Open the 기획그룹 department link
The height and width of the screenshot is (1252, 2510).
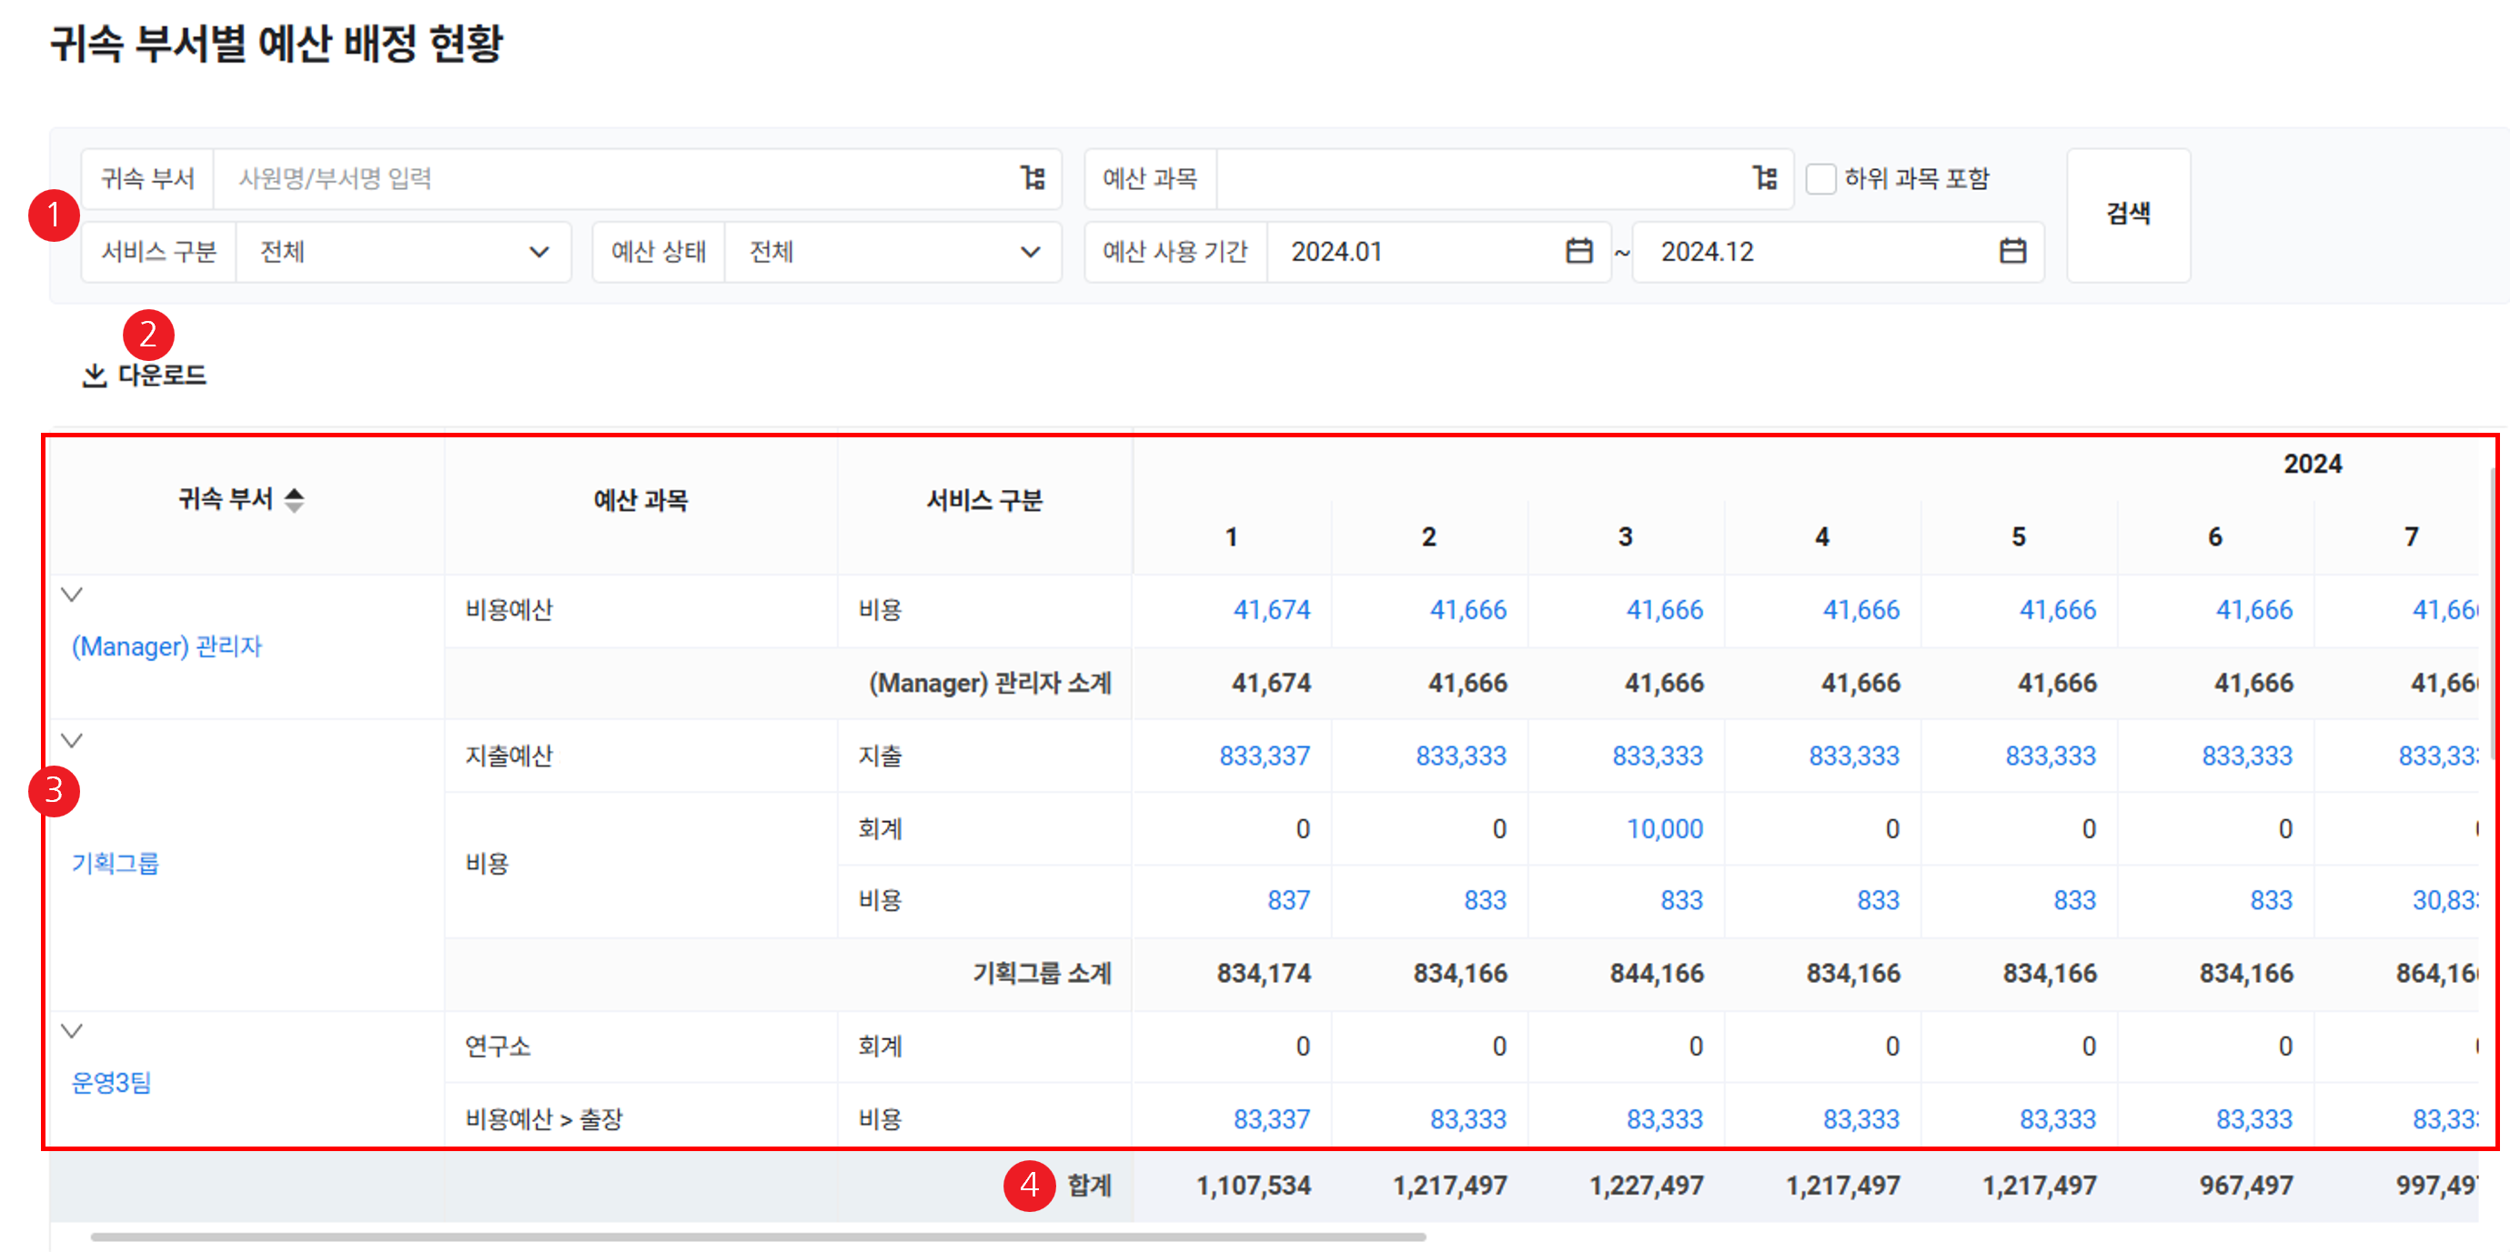115,864
